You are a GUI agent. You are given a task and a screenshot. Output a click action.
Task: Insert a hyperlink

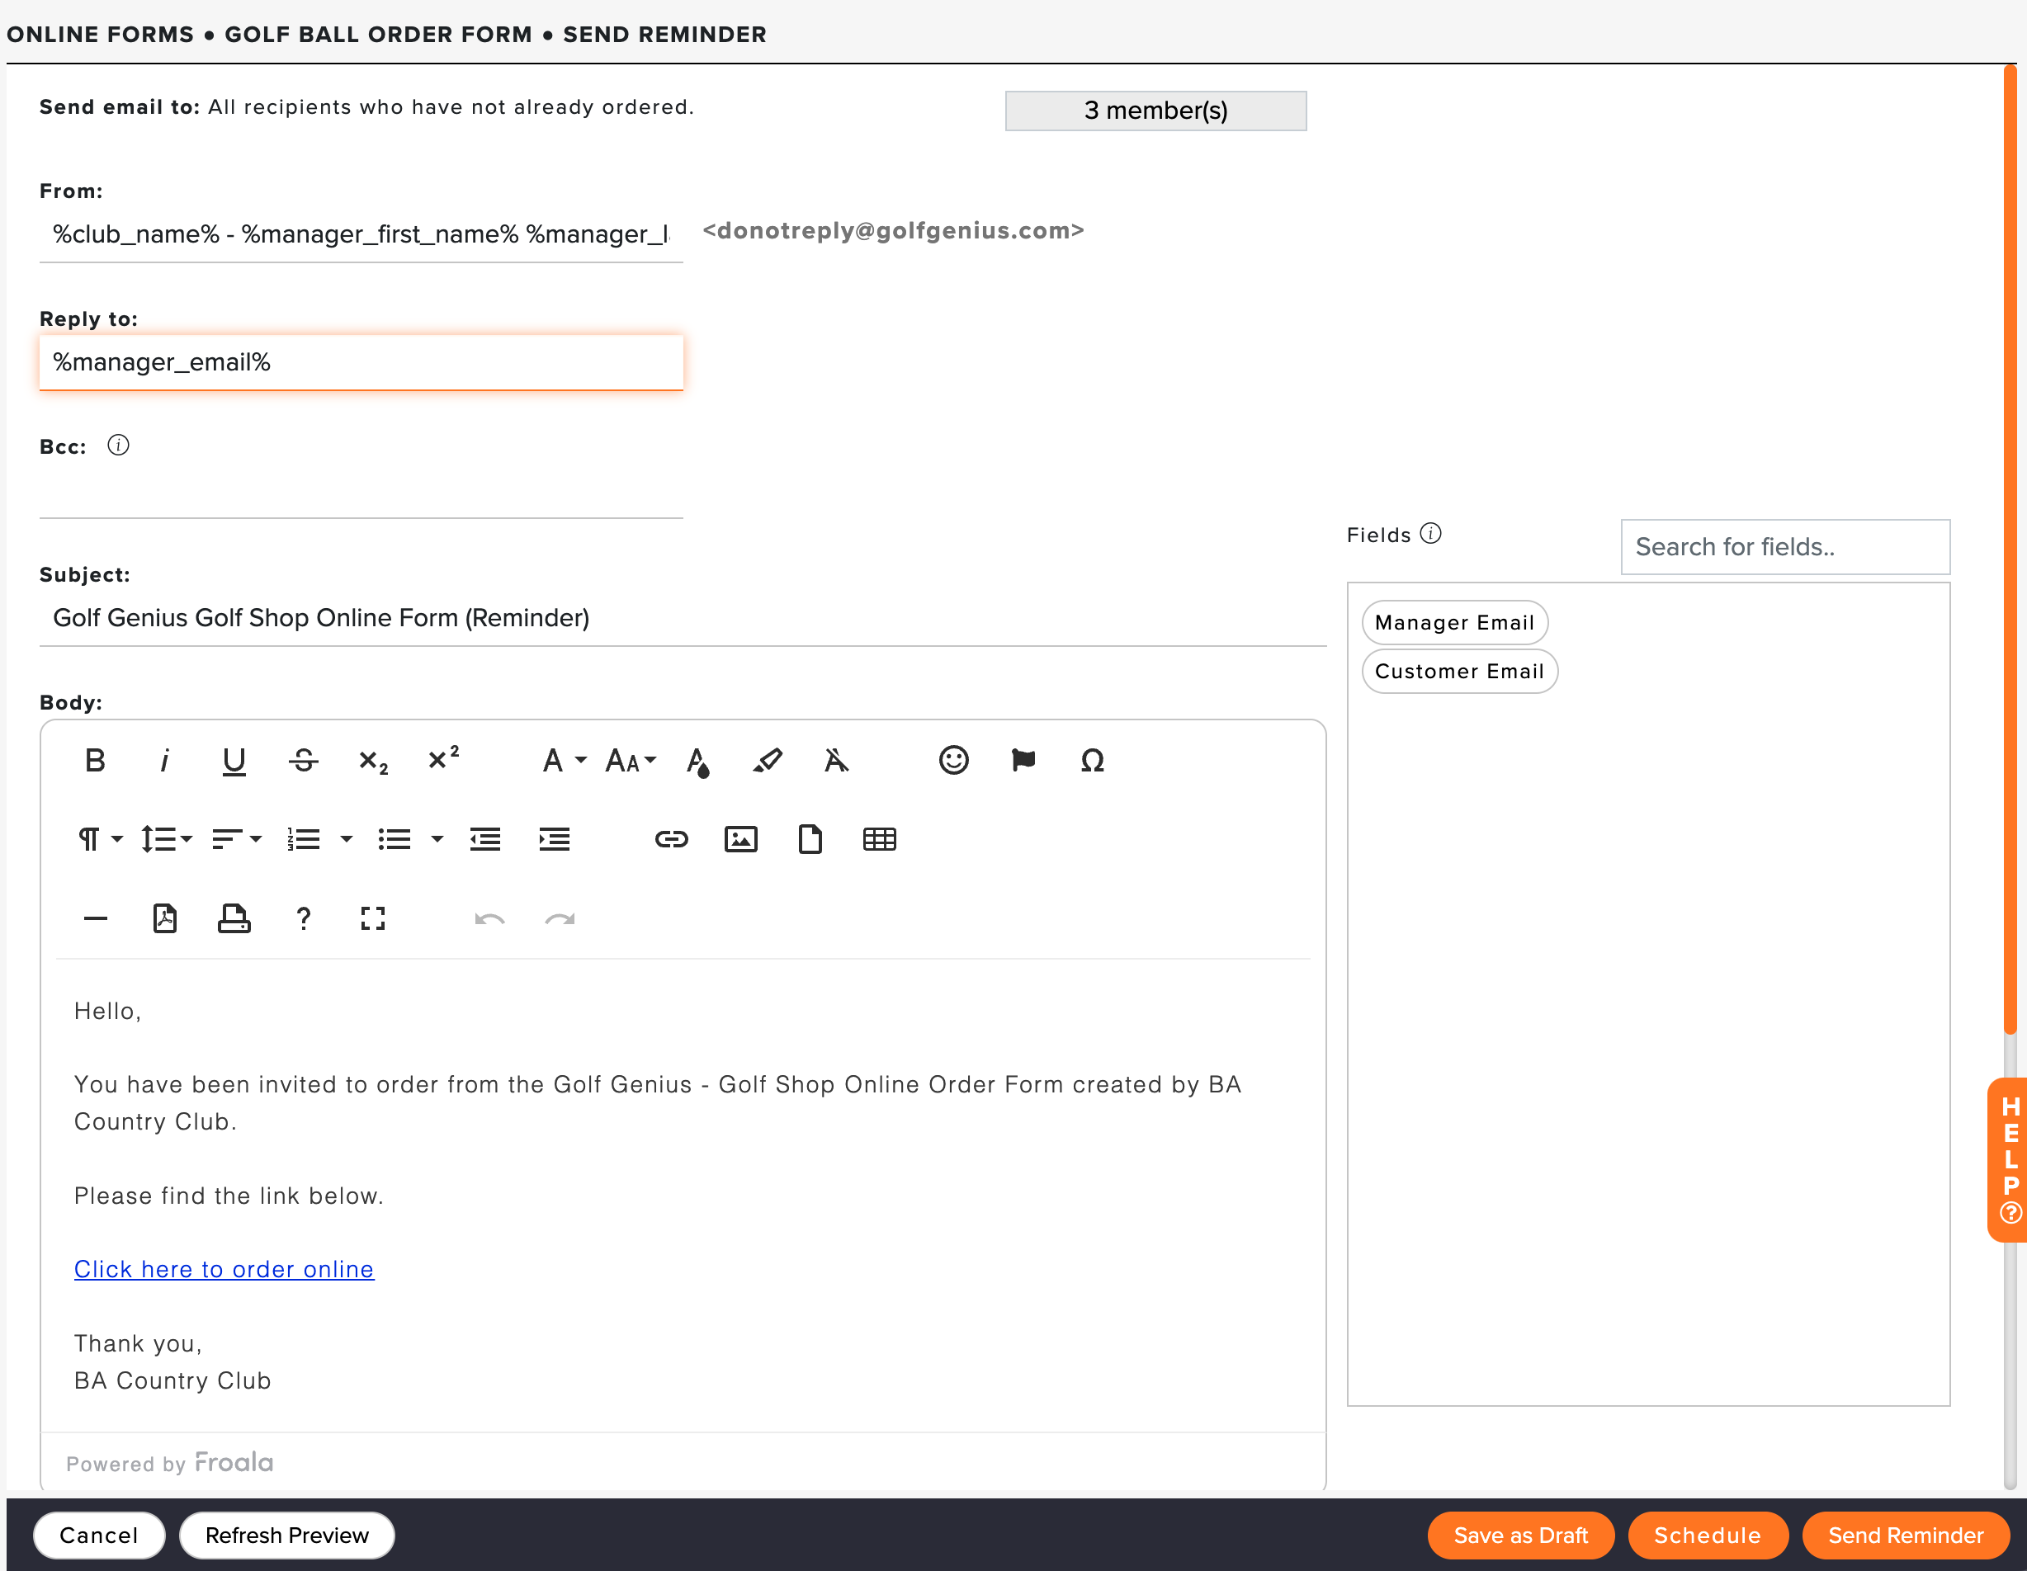(x=671, y=840)
